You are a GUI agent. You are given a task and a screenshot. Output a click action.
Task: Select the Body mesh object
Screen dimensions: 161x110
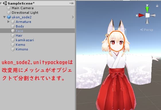[20, 26]
